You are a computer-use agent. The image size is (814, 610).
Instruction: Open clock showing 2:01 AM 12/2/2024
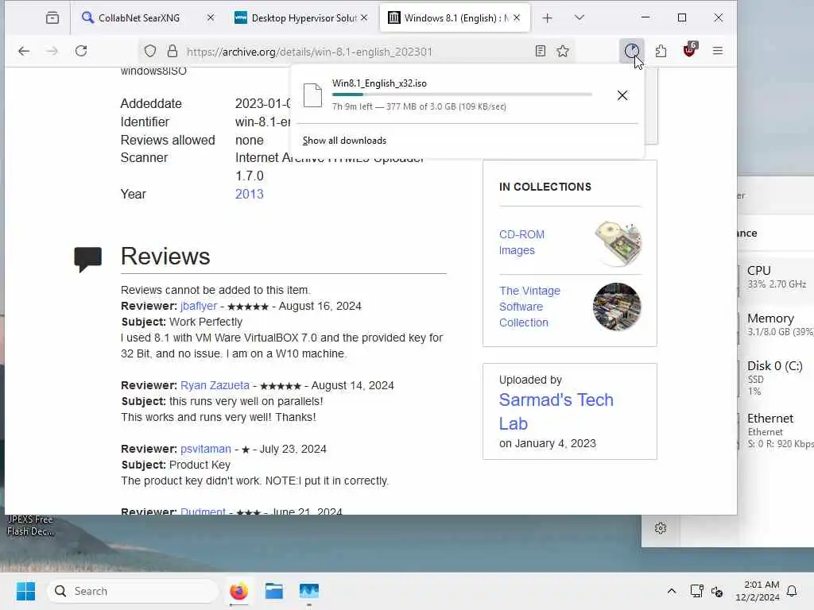pyautogui.click(x=757, y=591)
